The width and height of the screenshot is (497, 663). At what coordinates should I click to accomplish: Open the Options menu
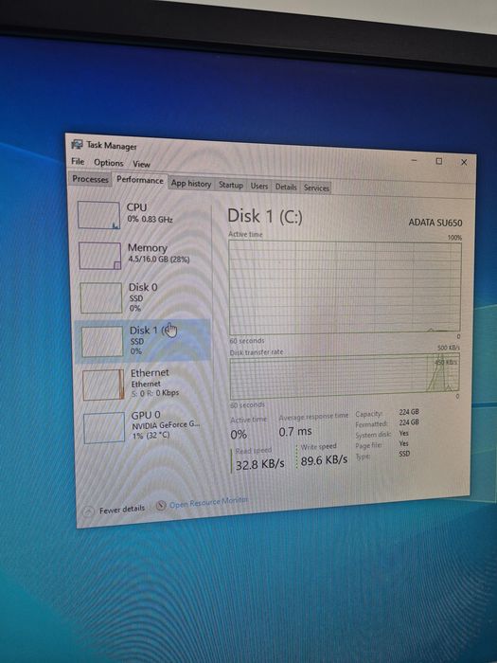coord(109,163)
